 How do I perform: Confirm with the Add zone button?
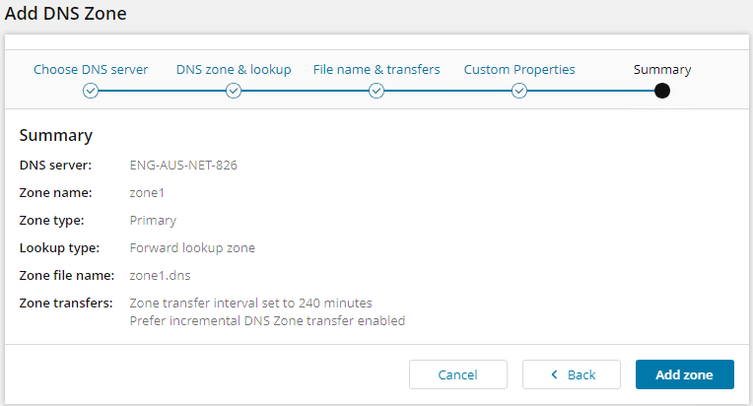point(685,374)
